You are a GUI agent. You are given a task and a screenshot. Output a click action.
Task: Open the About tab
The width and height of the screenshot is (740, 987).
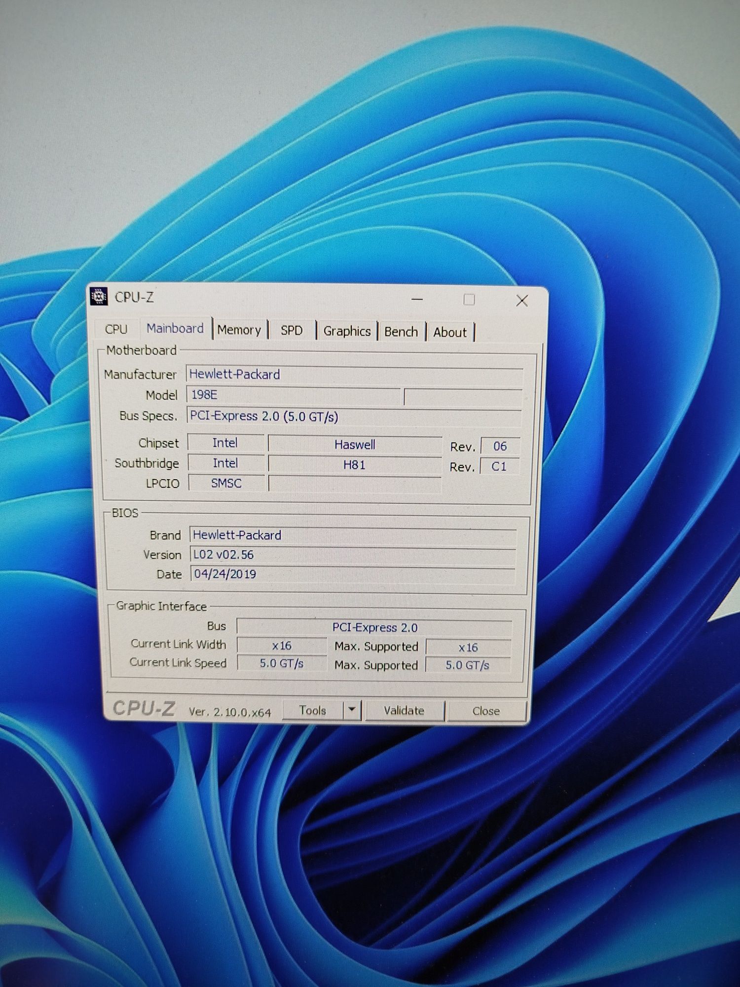pyautogui.click(x=450, y=332)
